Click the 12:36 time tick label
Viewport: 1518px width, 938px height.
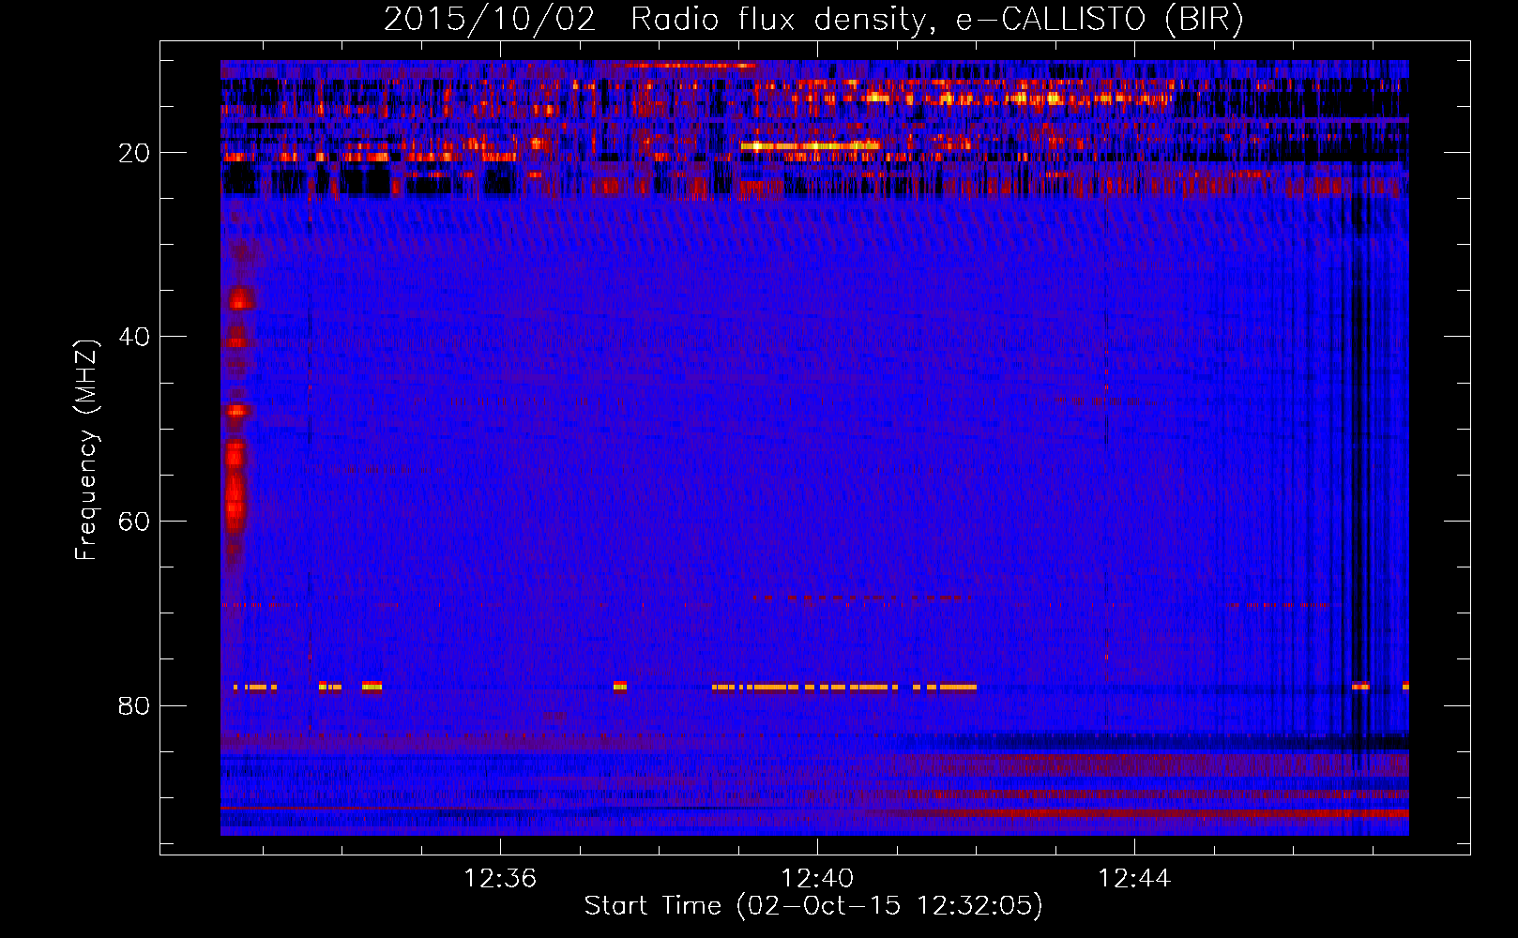(x=500, y=878)
